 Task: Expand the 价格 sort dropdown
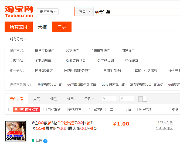pyautogui.click(x=89, y=99)
